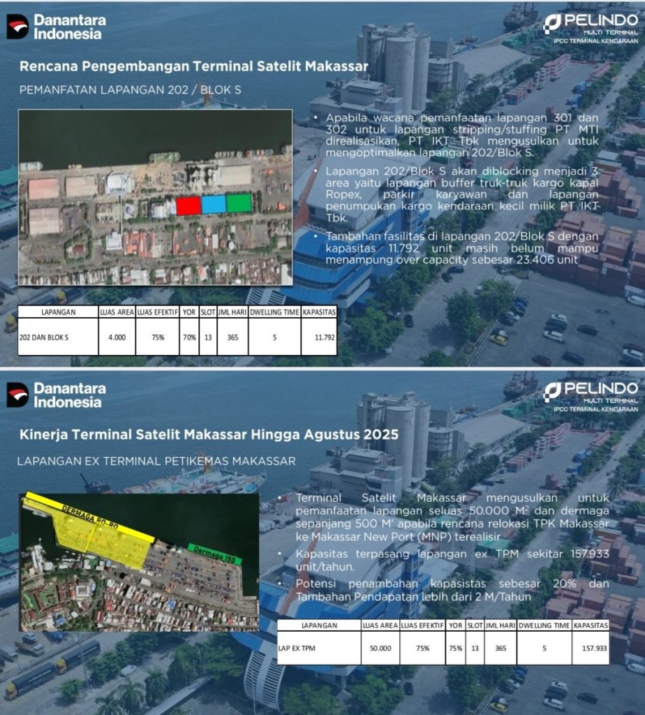Click the 'Kinerja Terminal Satelit Makassar Hingga Agustus 2025' title
Viewport: 645px width, 715px height.
pyautogui.click(x=209, y=435)
